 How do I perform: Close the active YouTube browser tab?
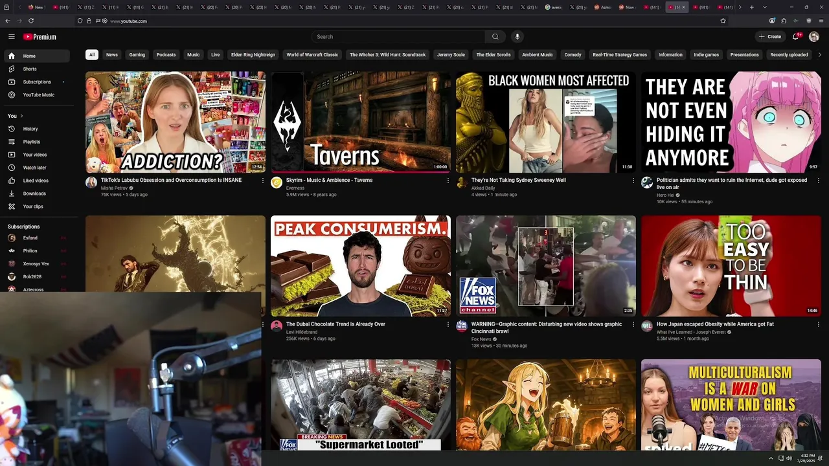pyautogui.click(x=683, y=7)
